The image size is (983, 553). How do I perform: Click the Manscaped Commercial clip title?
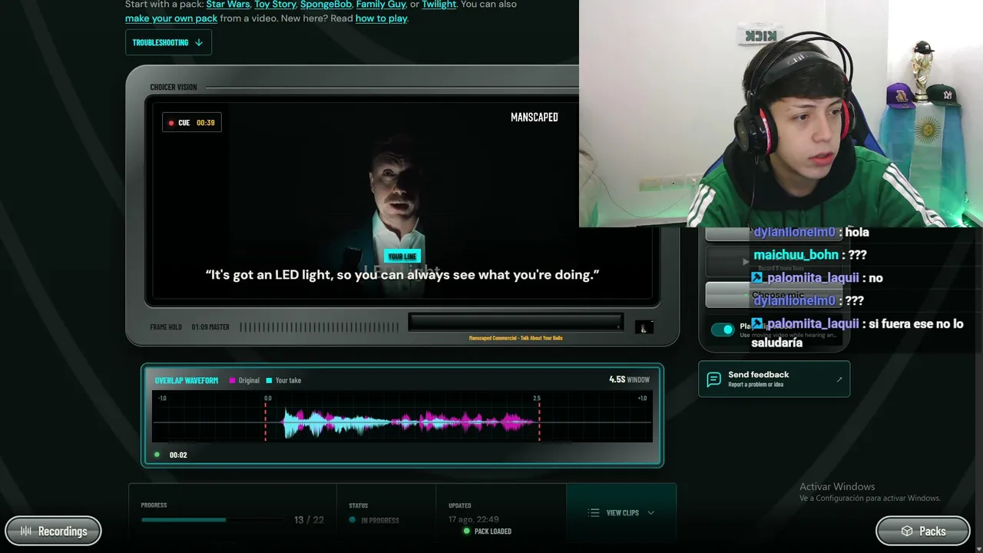(x=516, y=338)
